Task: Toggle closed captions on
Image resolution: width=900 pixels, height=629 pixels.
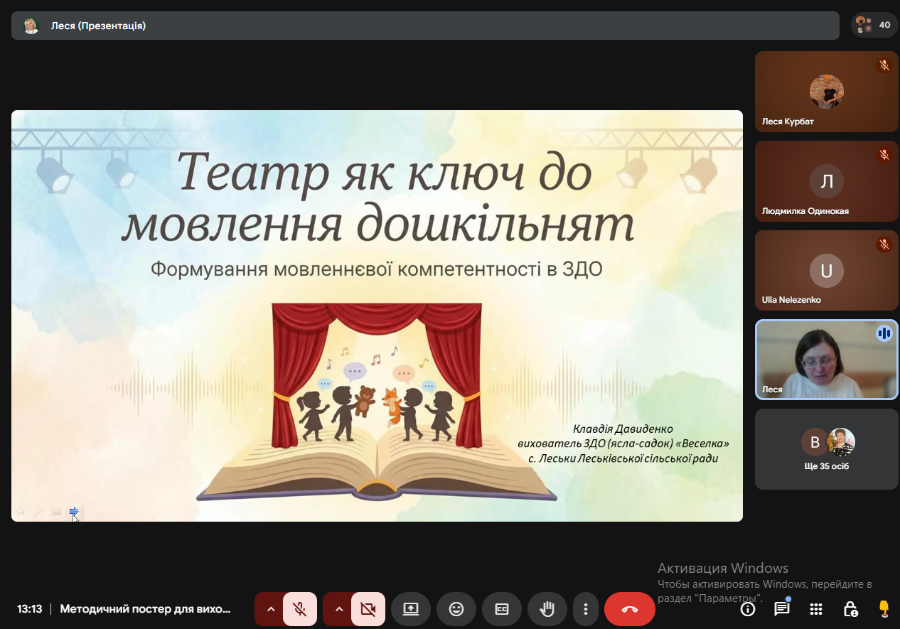Action: coord(502,609)
